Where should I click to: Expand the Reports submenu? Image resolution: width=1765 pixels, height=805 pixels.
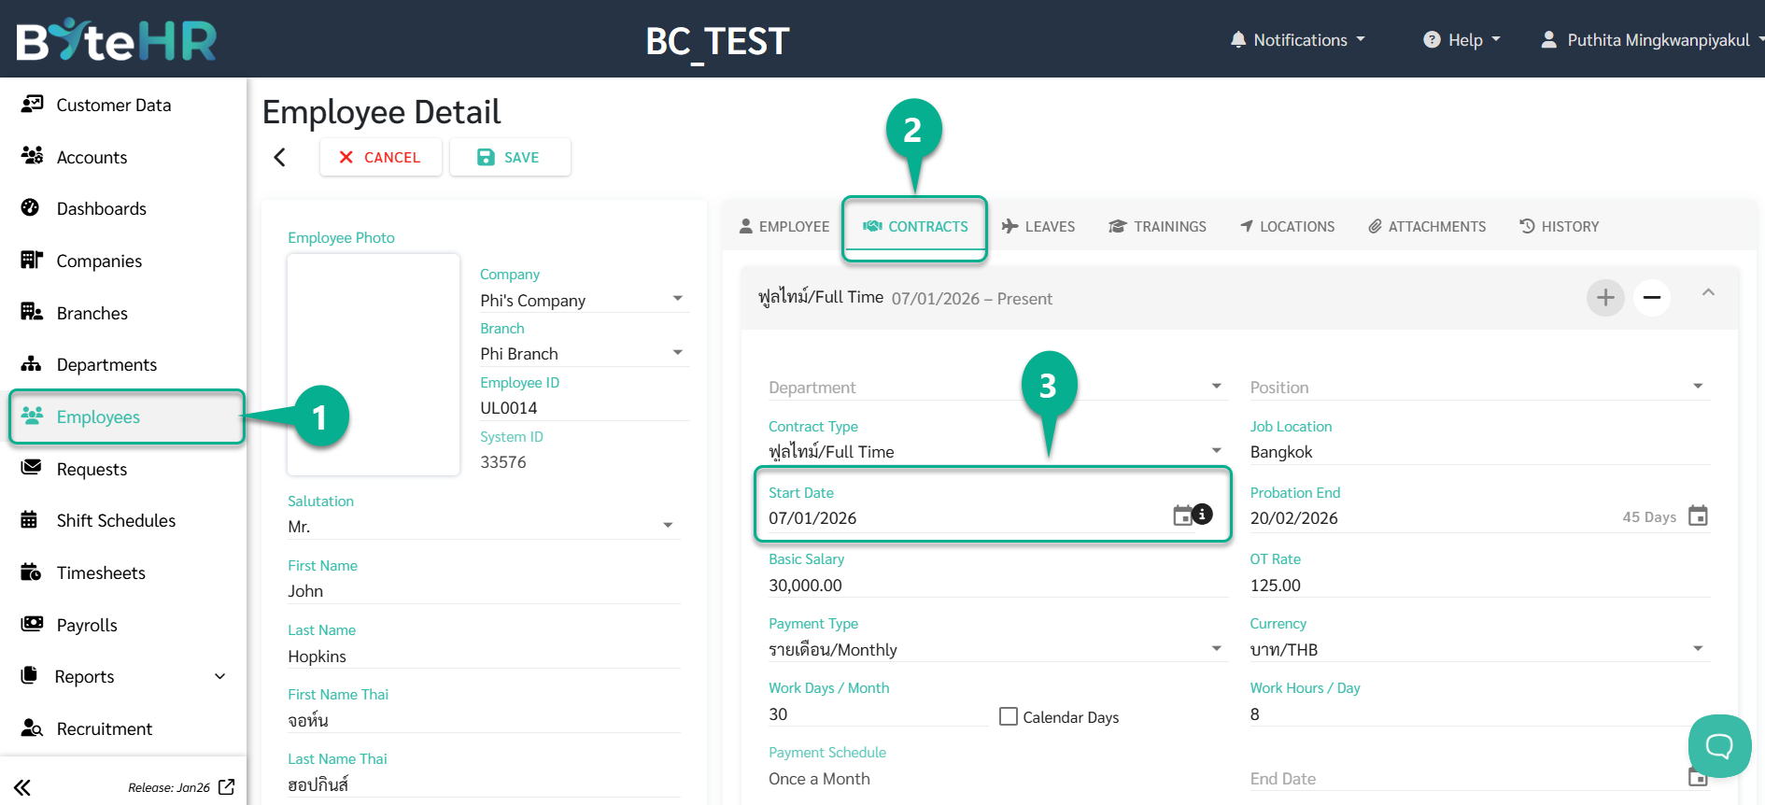[220, 676]
